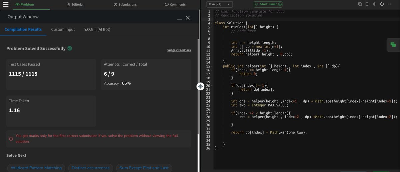Click the final Math.min return statement
This screenshot has height=172, width=400.
click(x=269, y=133)
